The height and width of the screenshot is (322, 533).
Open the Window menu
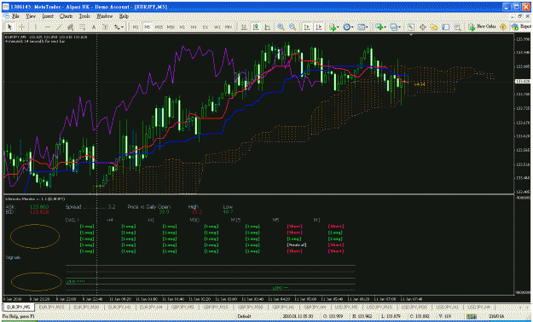pos(104,16)
